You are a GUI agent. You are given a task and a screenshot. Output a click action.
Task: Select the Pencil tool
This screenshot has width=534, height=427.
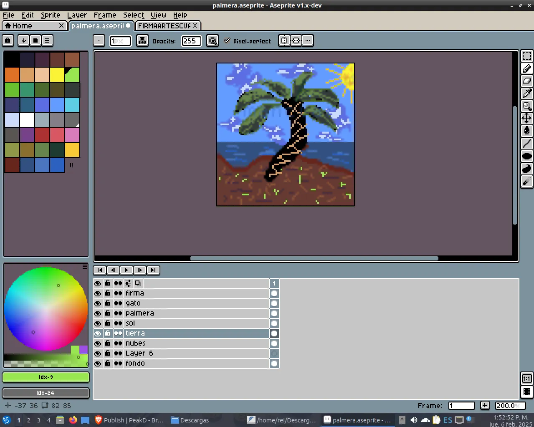tap(527, 68)
